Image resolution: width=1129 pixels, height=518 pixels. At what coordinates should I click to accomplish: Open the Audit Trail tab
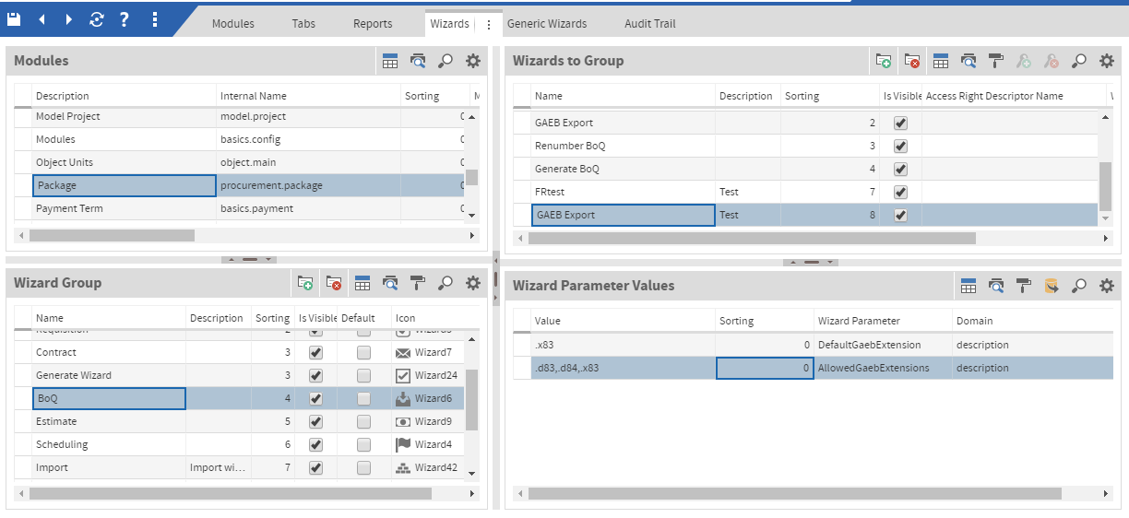[x=650, y=24]
